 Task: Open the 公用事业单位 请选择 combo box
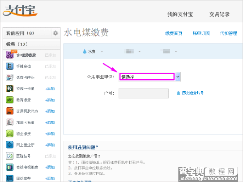(150, 77)
